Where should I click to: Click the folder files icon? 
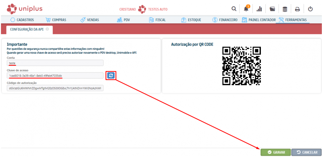[x=272, y=9]
